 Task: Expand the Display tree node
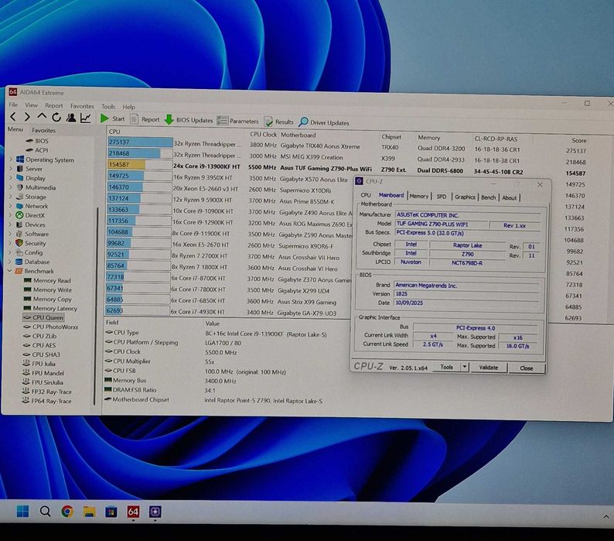(x=11, y=178)
